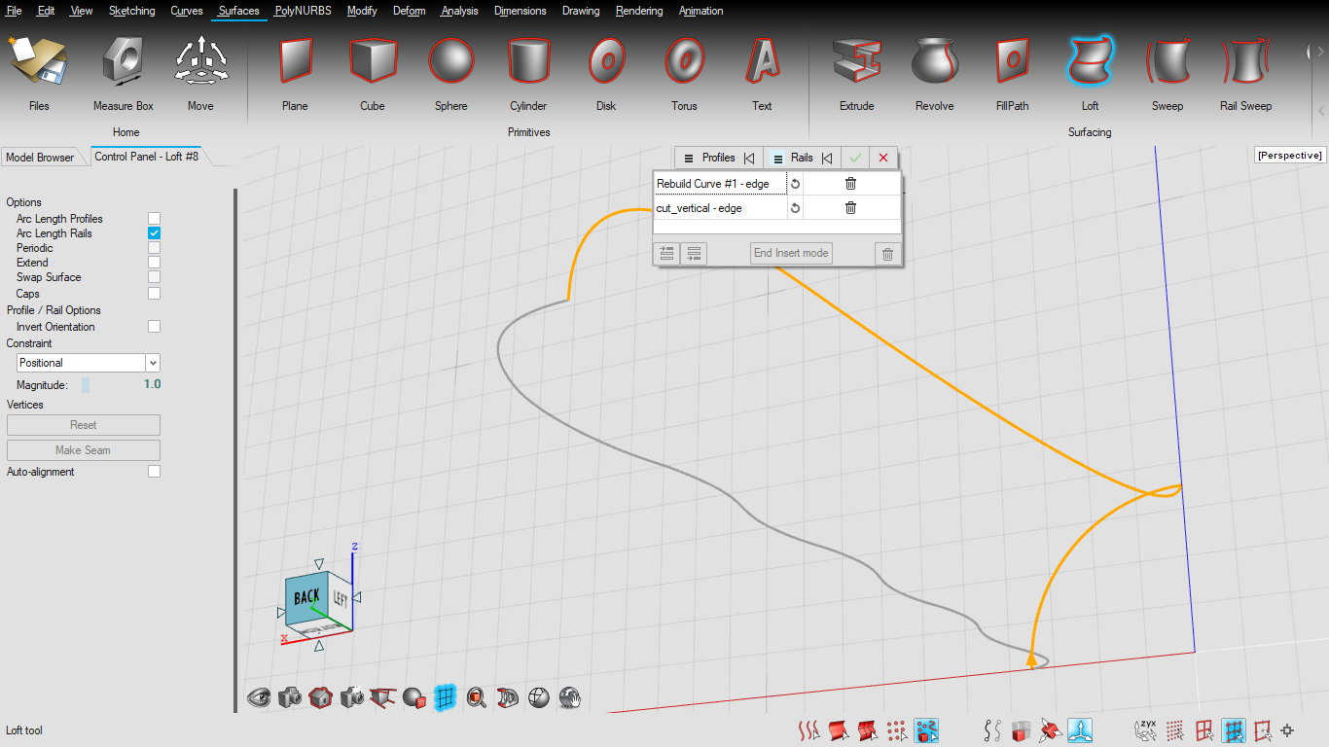Open the Animation menu
The image size is (1329, 747).
coord(701,11)
